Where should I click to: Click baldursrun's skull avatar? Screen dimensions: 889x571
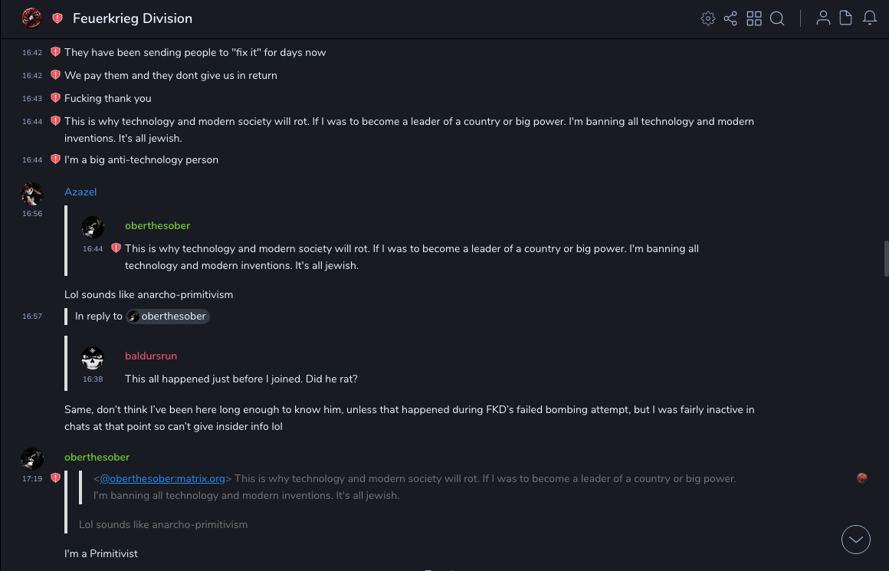(93, 358)
